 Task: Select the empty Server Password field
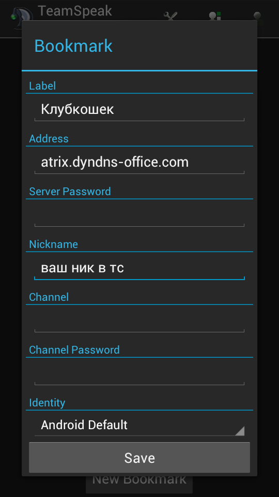click(139, 215)
